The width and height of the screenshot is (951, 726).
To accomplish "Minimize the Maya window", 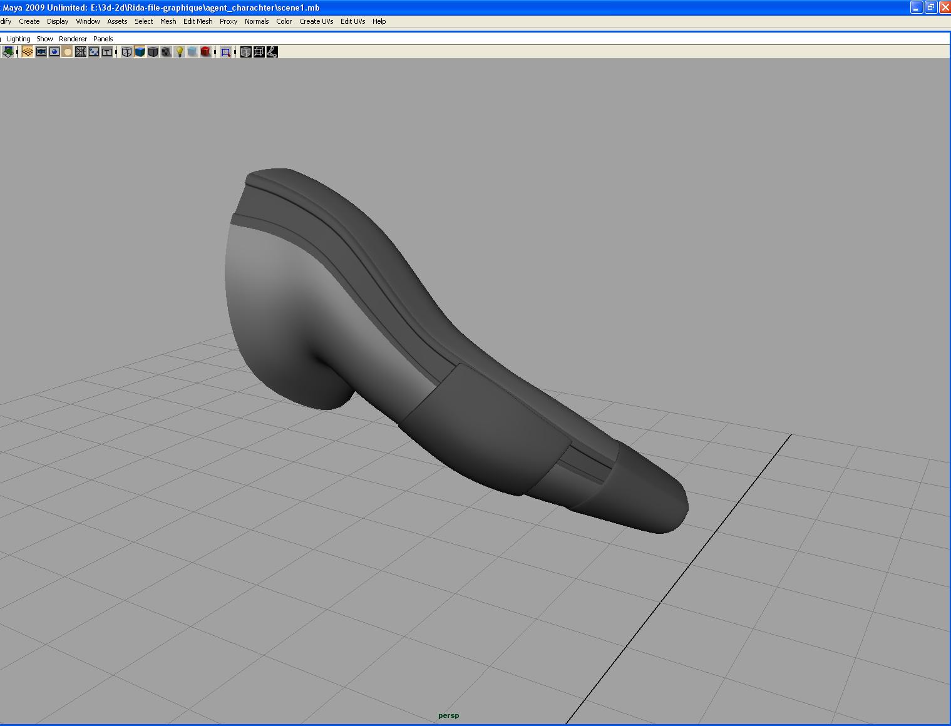I will click(917, 8).
